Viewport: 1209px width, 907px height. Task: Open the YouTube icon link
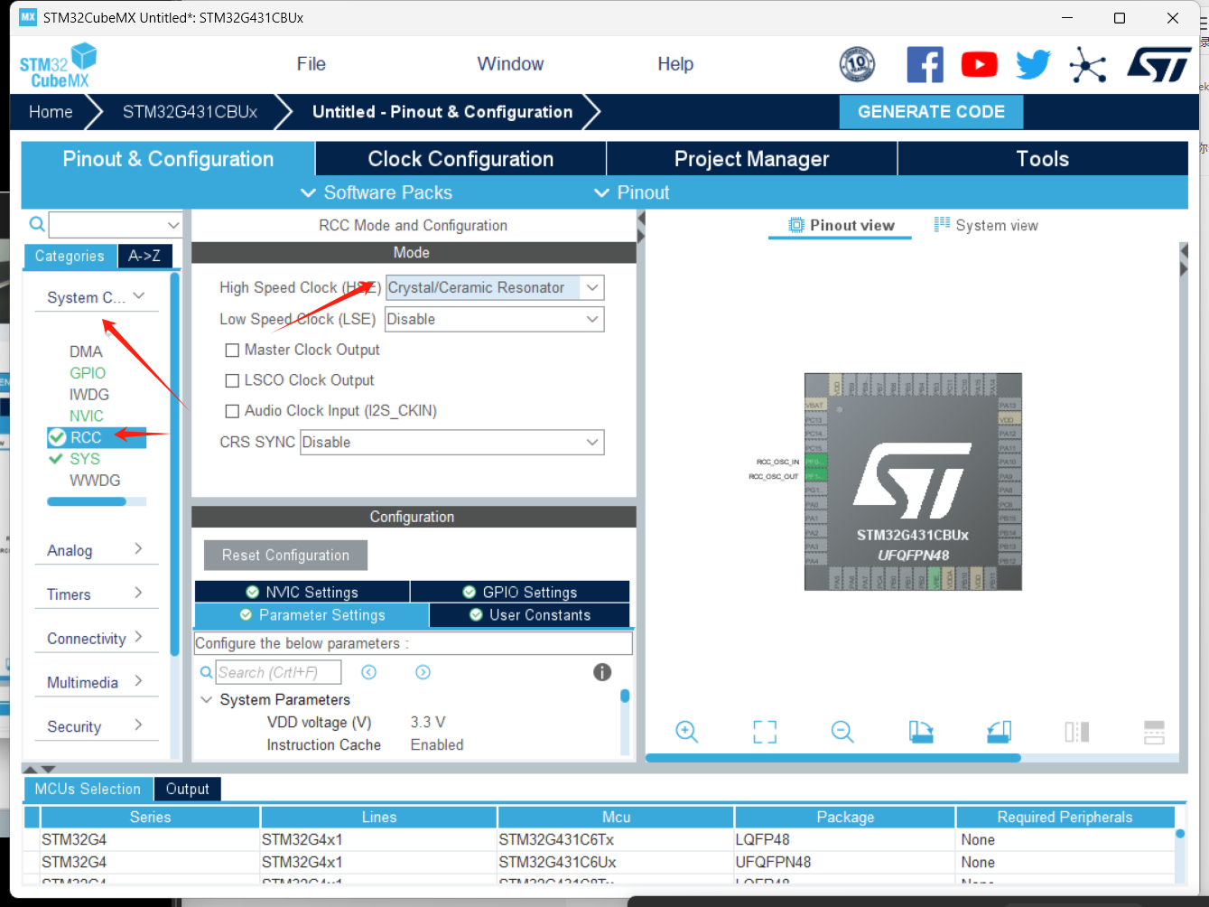[x=979, y=65]
